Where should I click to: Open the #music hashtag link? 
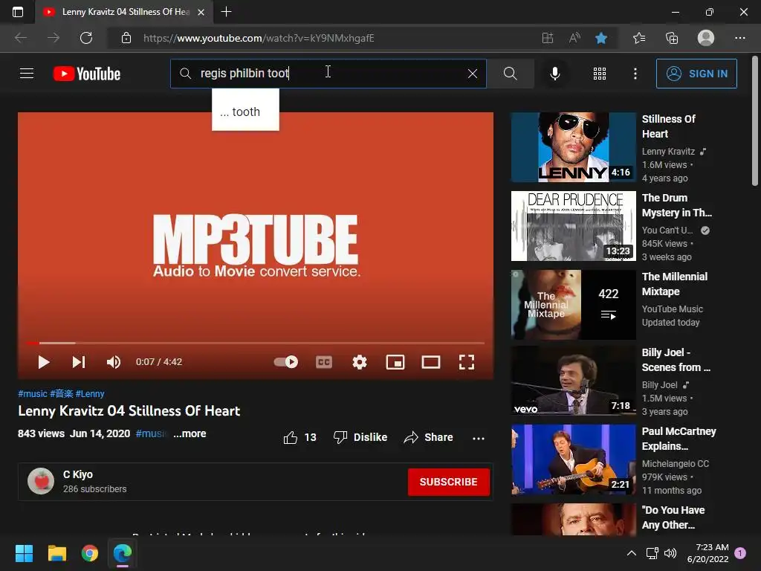[33, 394]
